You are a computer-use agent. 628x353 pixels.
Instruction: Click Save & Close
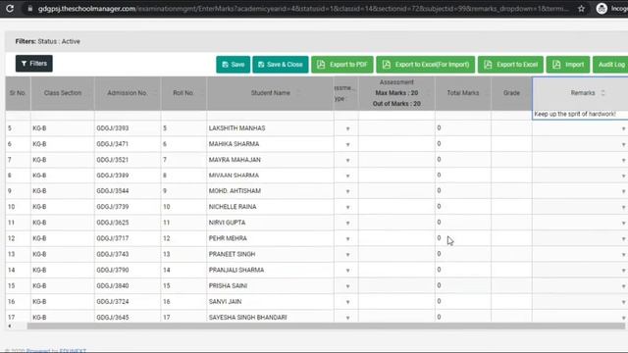click(x=281, y=65)
